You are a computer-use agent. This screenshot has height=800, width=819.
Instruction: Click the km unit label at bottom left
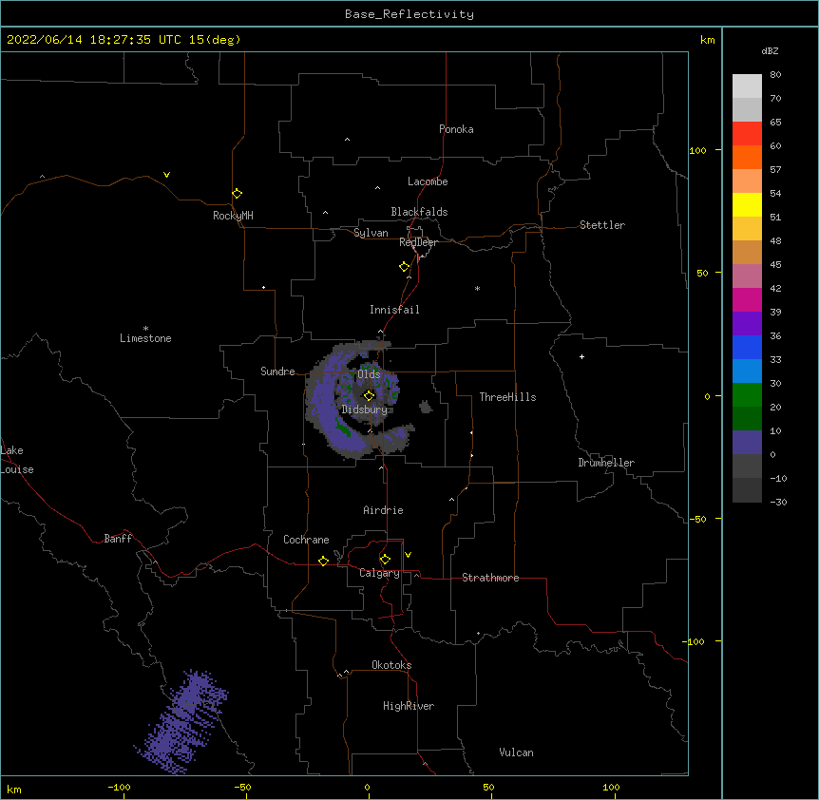tap(13, 789)
